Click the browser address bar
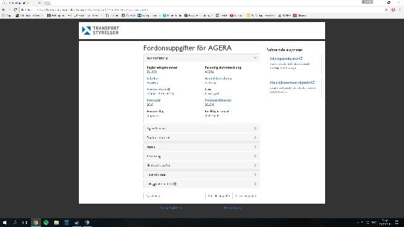Image resolution: width=404 pixels, height=227 pixels. pyautogui.click(x=201, y=10)
